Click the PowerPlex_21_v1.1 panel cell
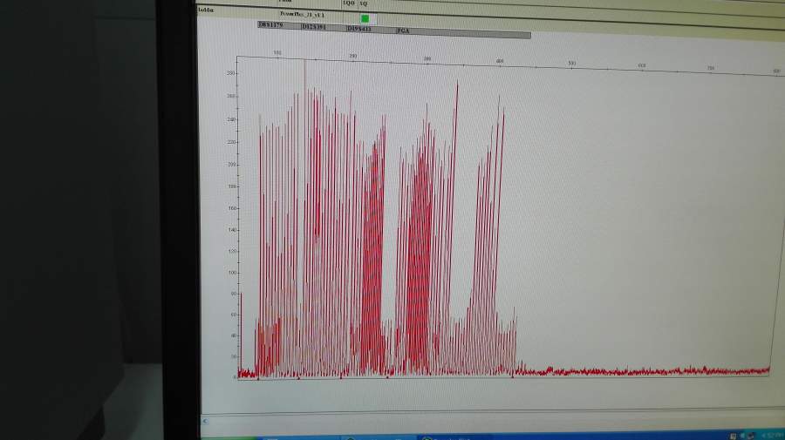This screenshot has height=440, width=785. click(302, 15)
